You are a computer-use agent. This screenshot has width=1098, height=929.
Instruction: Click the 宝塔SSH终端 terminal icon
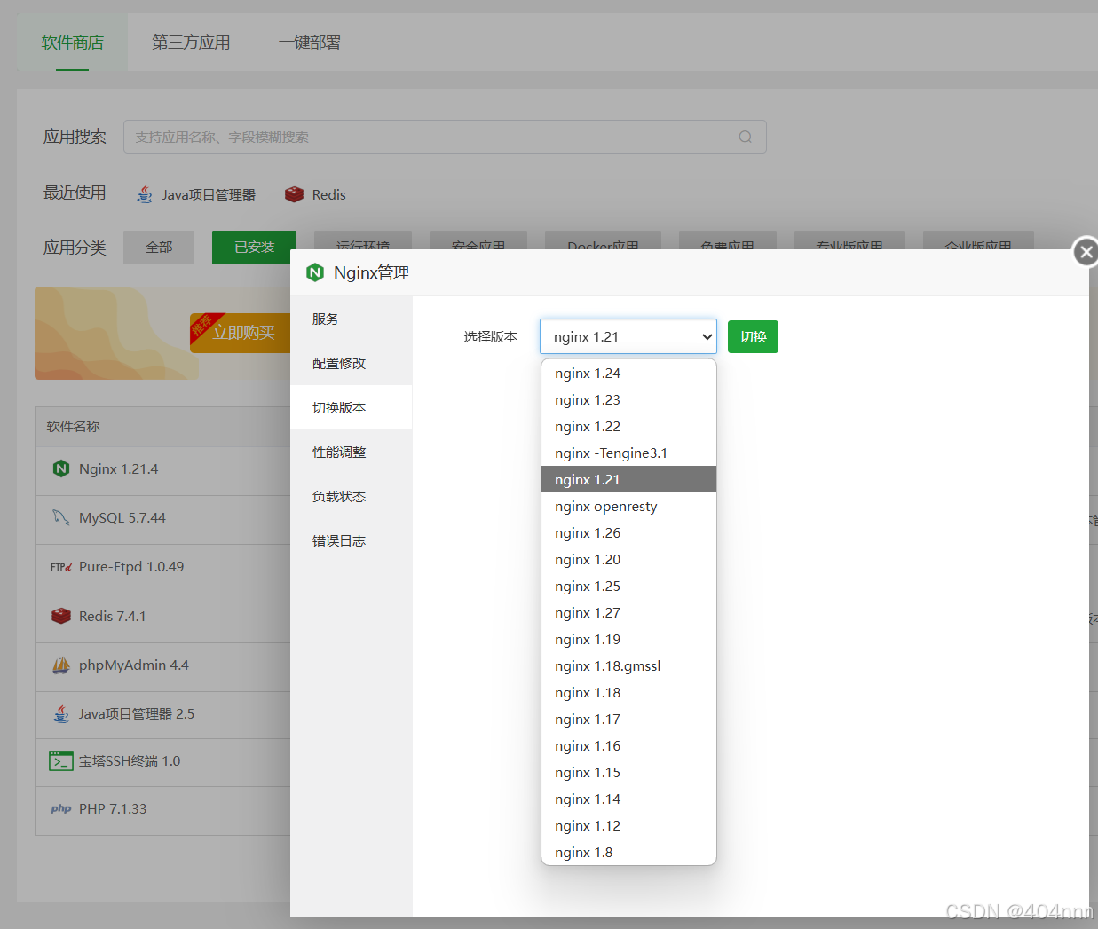(x=61, y=760)
